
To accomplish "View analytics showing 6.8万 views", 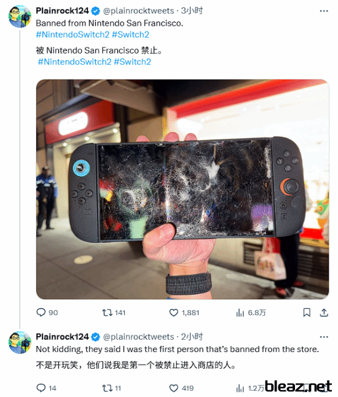I will pyautogui.click(x=251, y=313).
